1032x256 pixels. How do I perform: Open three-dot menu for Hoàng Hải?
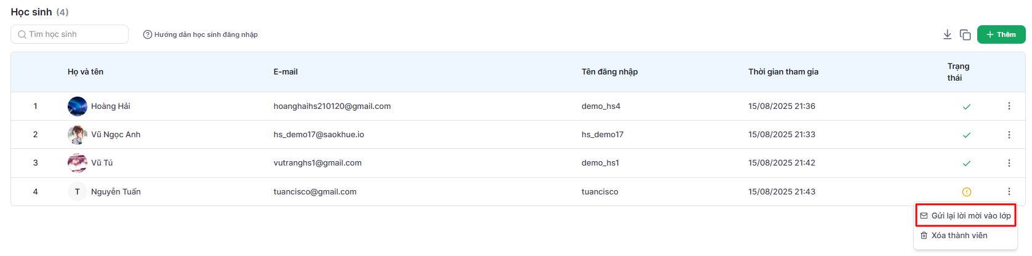1009,106
